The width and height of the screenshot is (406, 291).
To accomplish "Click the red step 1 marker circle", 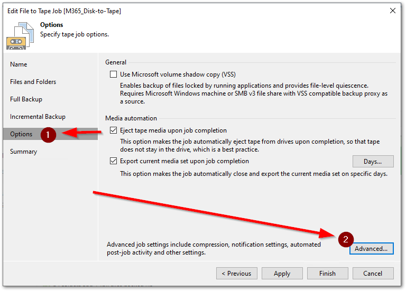I will [48, 135].
